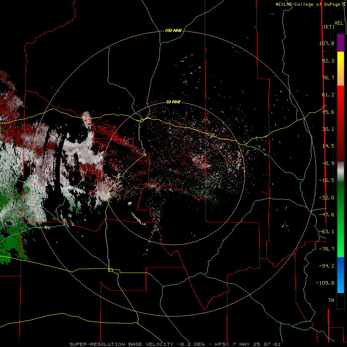Select the 30.1 legend value

(328, 129)
